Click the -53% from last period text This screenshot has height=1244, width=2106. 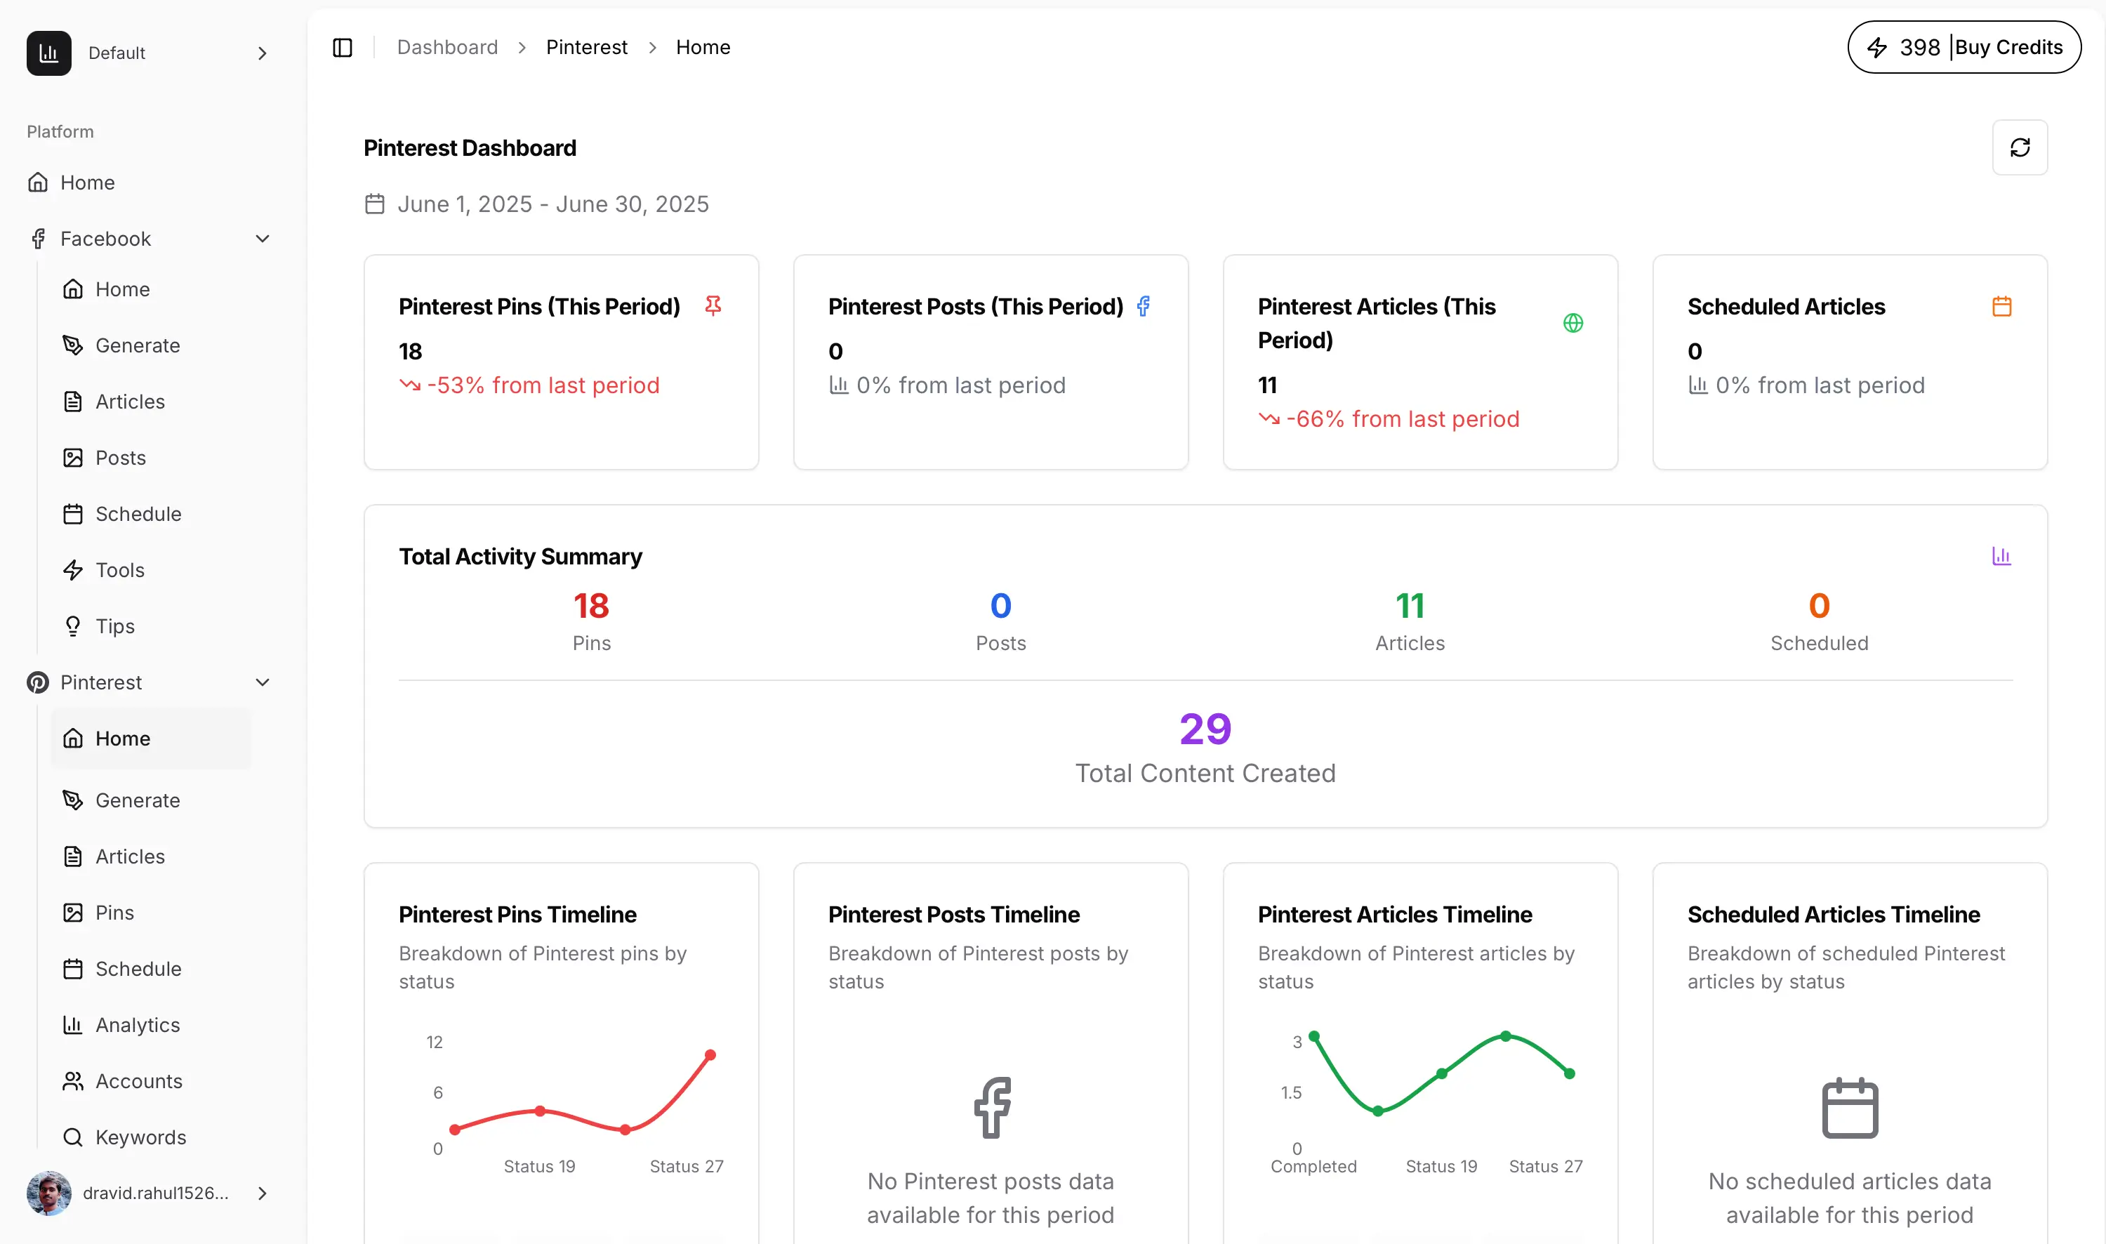(x=543, y=385)
